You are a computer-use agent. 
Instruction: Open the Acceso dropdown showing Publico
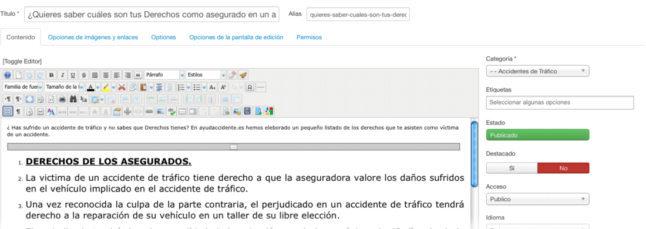(x=537, y=199)
